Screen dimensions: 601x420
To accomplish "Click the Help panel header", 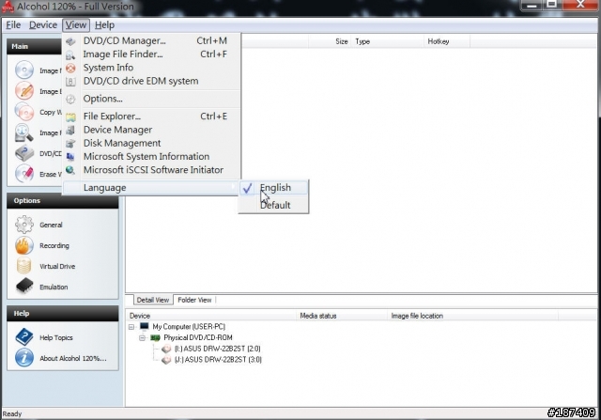I will [x=63, y=314].
